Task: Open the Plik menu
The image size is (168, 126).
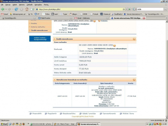Action: [x=2, y=5]
